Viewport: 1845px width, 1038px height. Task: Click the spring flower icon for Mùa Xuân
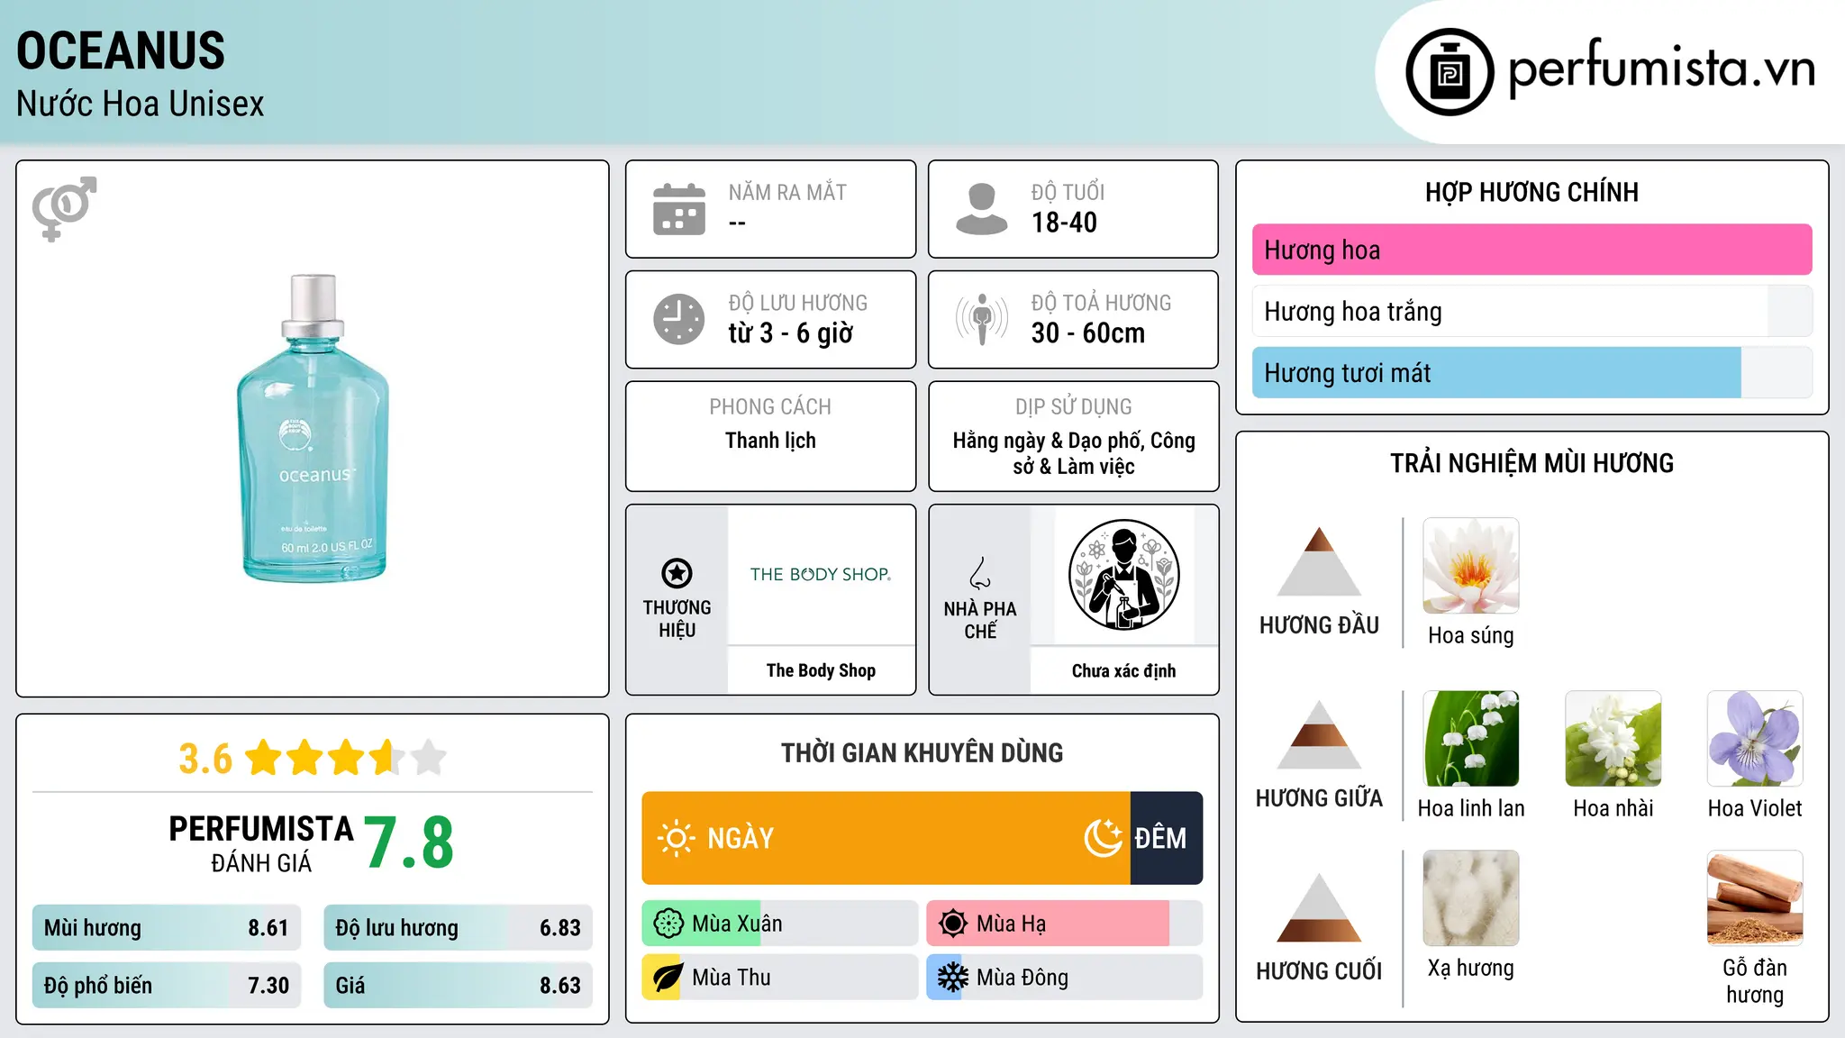pyautogui.click(x=668, y=924)
